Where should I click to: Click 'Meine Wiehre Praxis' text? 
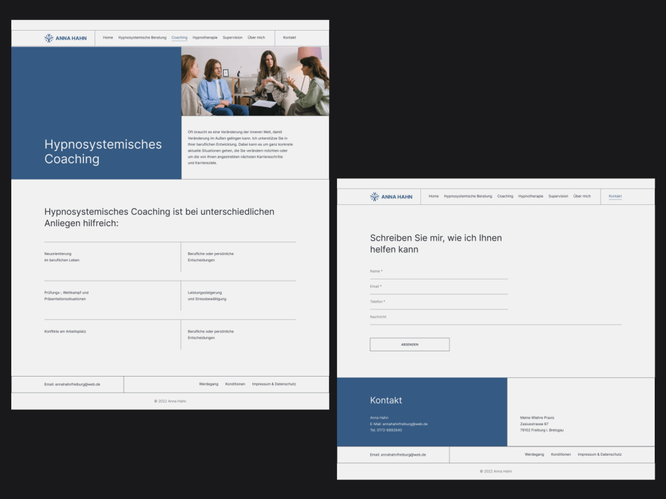point(537,418)
